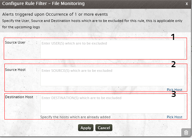192x138 pixels.
Task: Click the Source User label
Action: pos(15,42)
